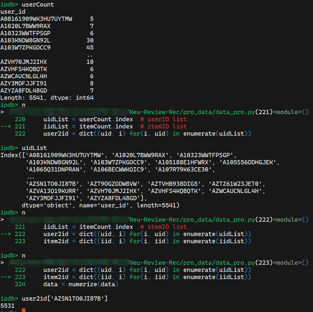
Task: Click code line 220 'uidList = userCount.index'
Action: [x=88, y=119]
